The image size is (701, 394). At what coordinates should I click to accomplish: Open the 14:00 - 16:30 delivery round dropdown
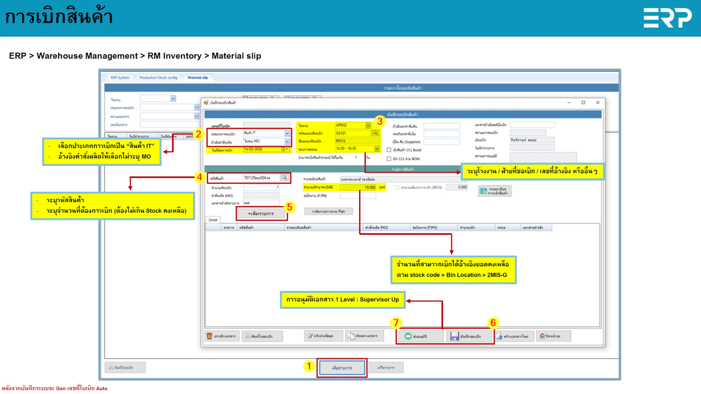[377, 149]
